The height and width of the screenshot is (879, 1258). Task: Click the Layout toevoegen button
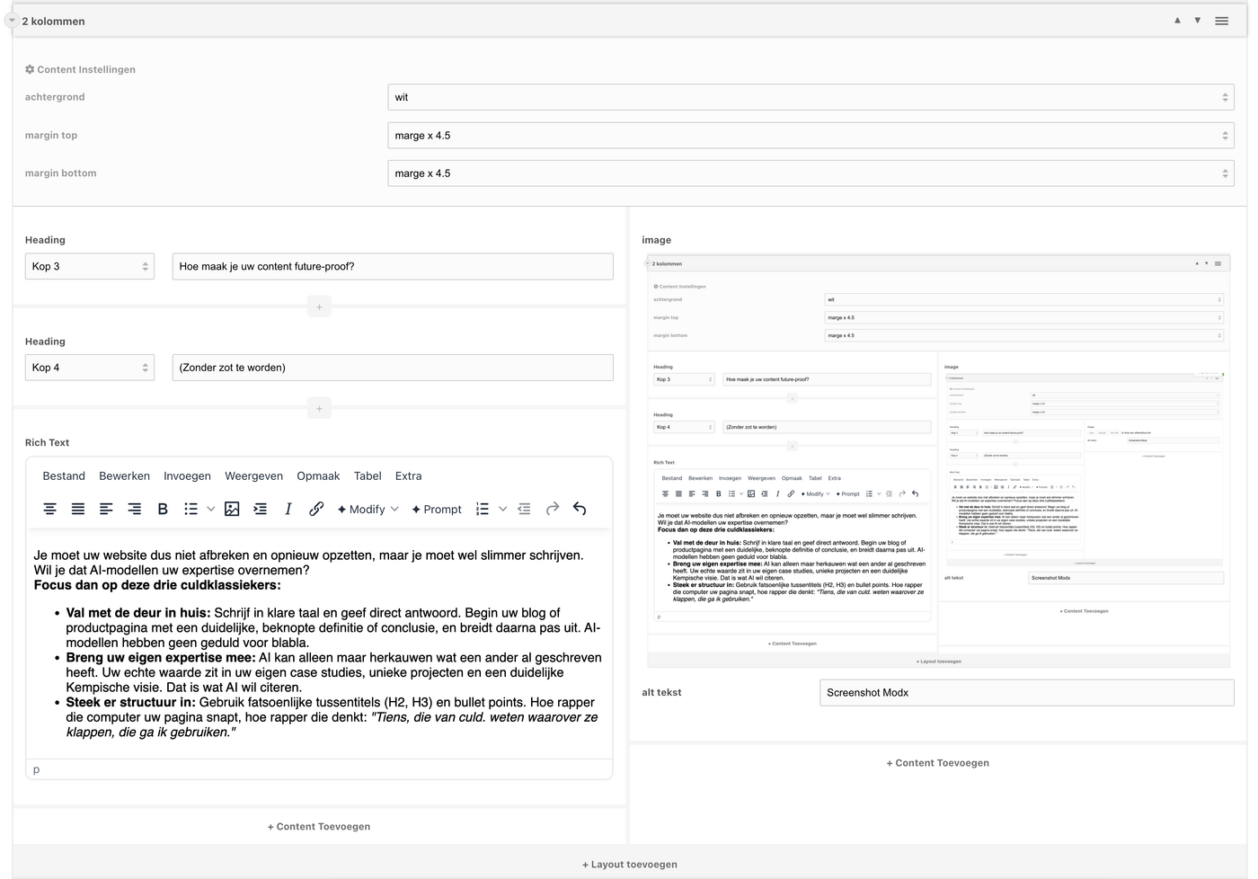click(x=630, y=865)
